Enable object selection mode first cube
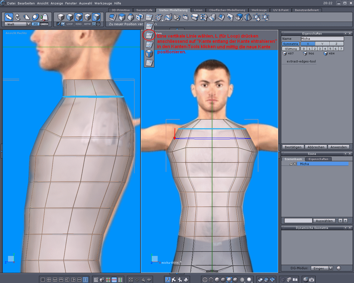The height and width of the screenshot is (283, 354). click(61, 17)
